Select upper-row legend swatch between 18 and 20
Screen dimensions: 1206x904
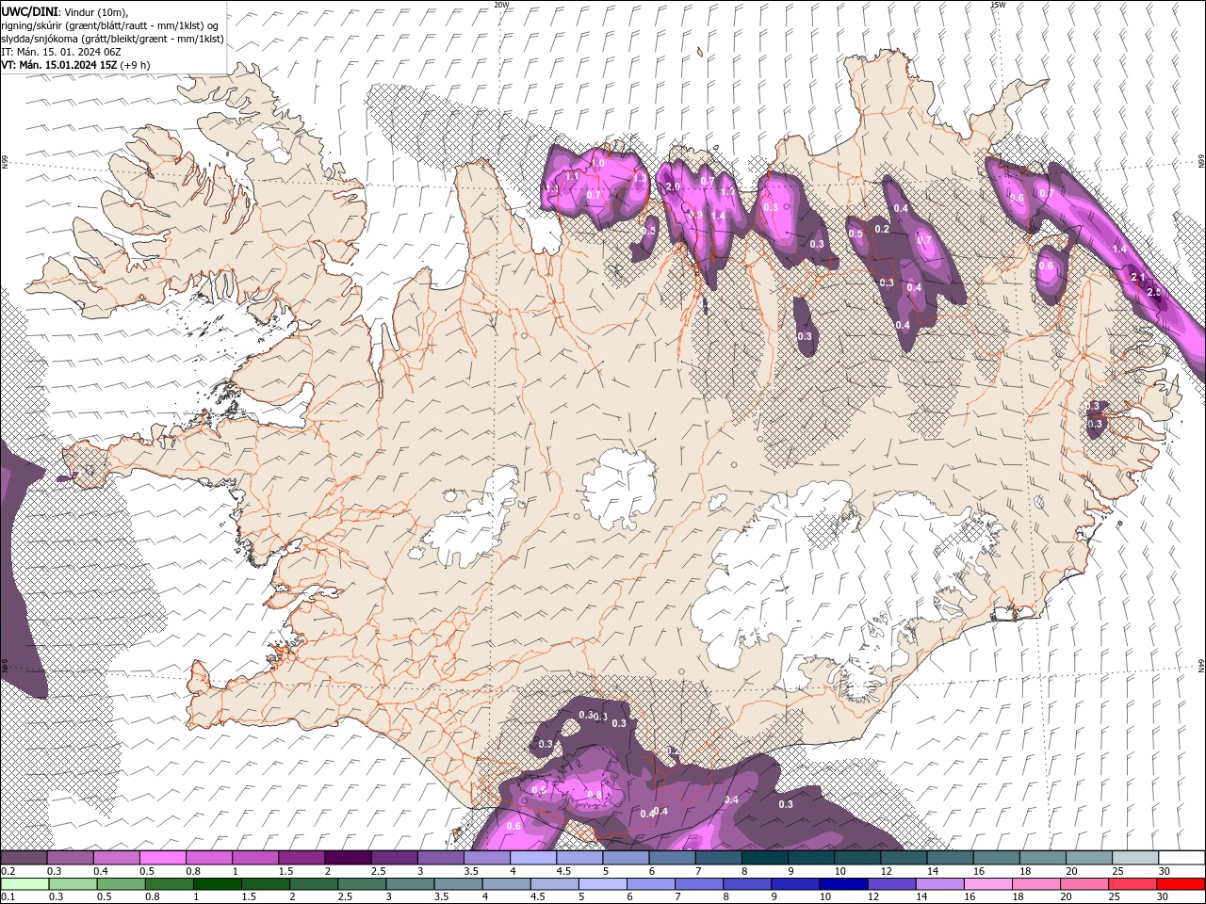(1041, 858)
